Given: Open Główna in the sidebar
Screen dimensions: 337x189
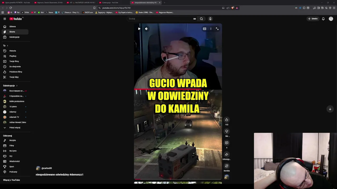Looking at the screenshot, I should pos(15,27).
